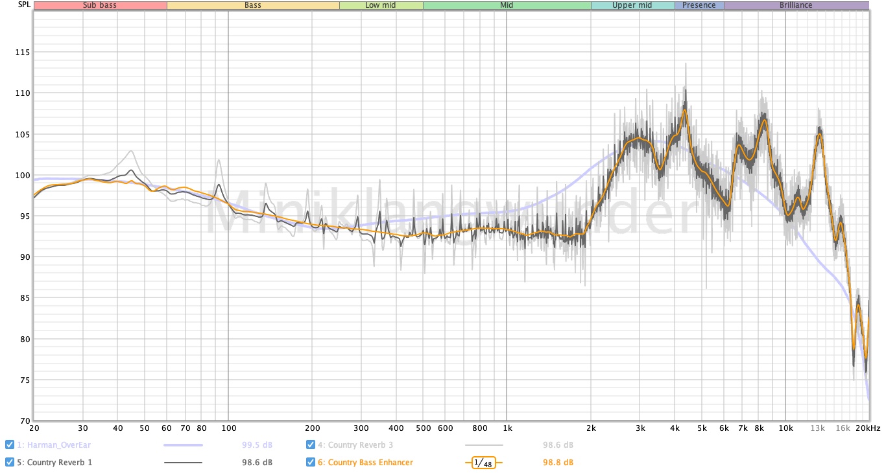Viewport: 886px width, 473px height.
Task: Click the Presence band label
Action: (x=699, y=5)
